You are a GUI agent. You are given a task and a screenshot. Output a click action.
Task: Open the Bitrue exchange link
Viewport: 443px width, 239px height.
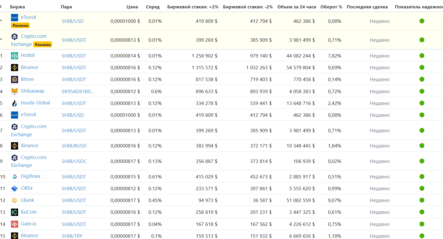tap(27, 79)
